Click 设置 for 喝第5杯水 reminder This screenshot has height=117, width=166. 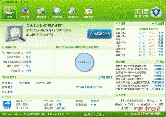click(160, 43)
